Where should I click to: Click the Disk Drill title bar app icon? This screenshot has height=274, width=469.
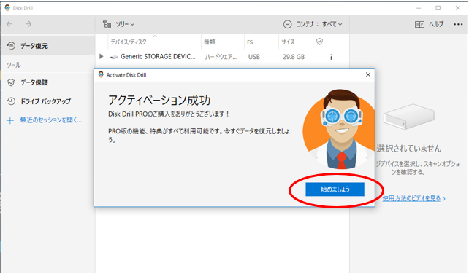click(x=7, y=8)
